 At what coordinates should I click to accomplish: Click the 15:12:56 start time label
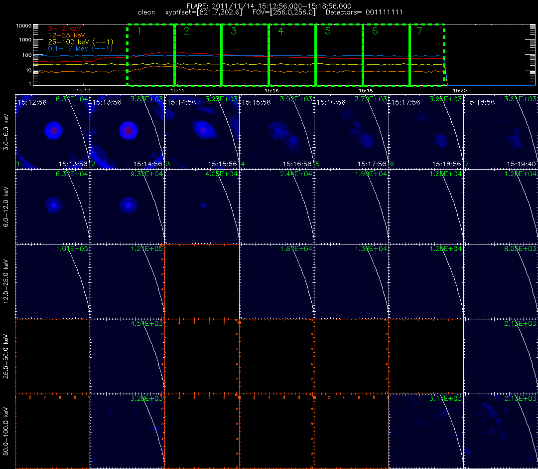click(32, 102)
